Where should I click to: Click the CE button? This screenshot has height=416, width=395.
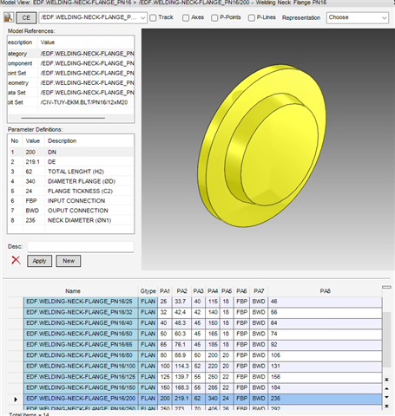[26, 18]
